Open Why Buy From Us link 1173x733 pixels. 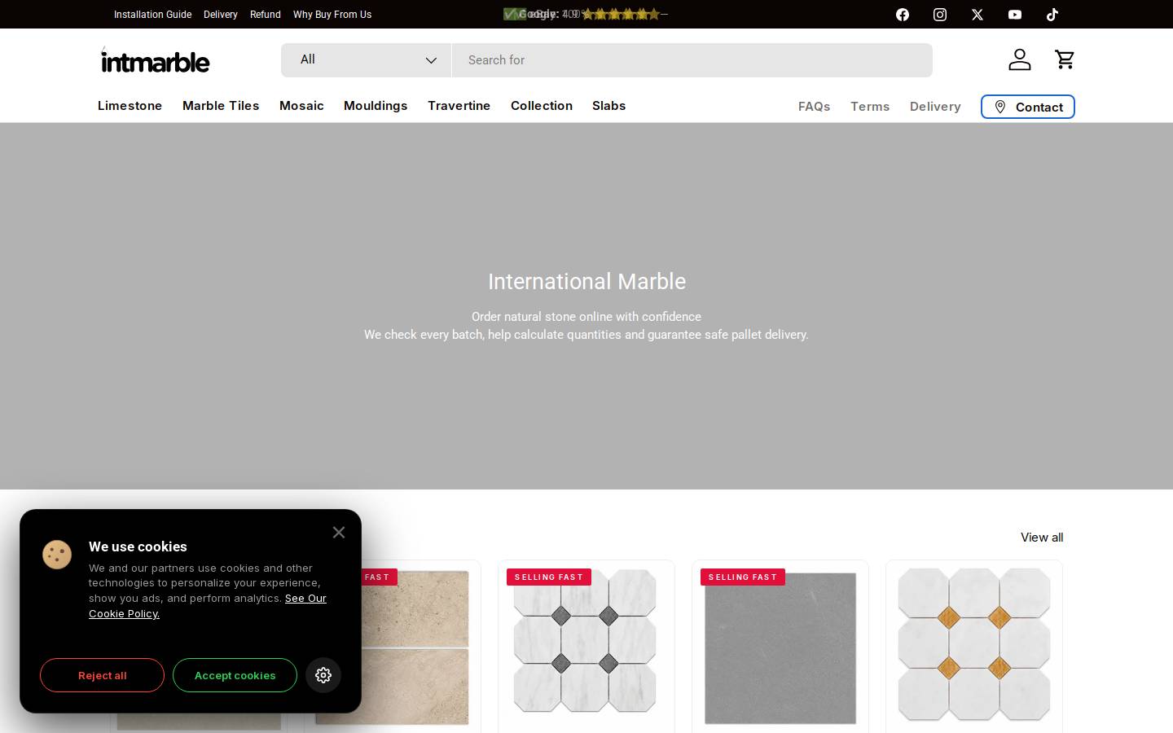coord(332,15)
